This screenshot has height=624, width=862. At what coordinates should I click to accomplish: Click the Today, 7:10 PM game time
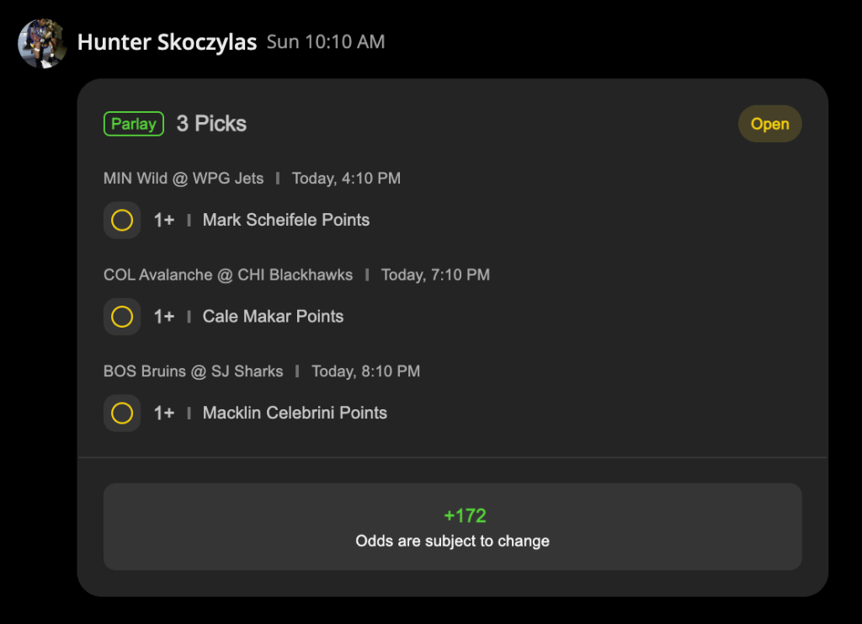[x=435, y=275]
